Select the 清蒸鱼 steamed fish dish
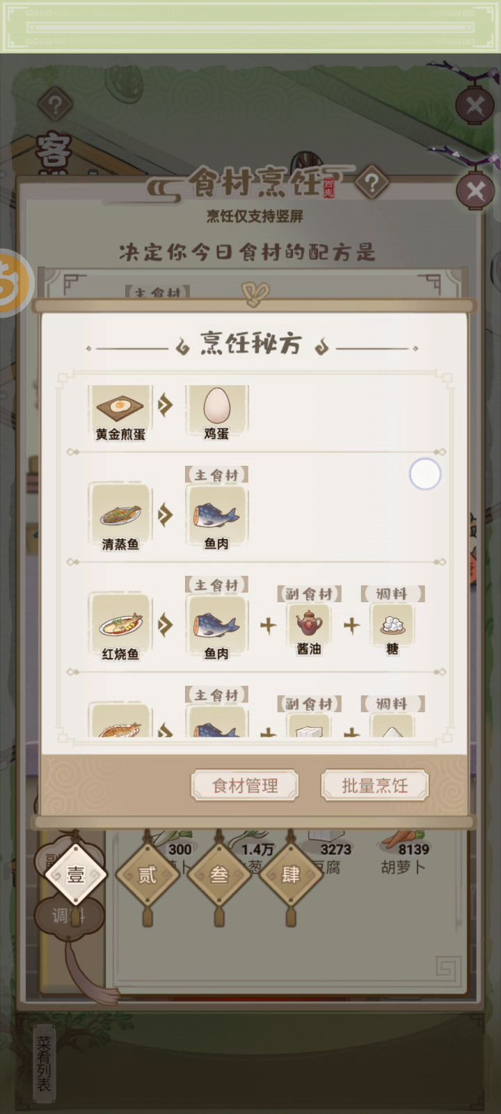The image size is (501, 1114). pos(120,516)
